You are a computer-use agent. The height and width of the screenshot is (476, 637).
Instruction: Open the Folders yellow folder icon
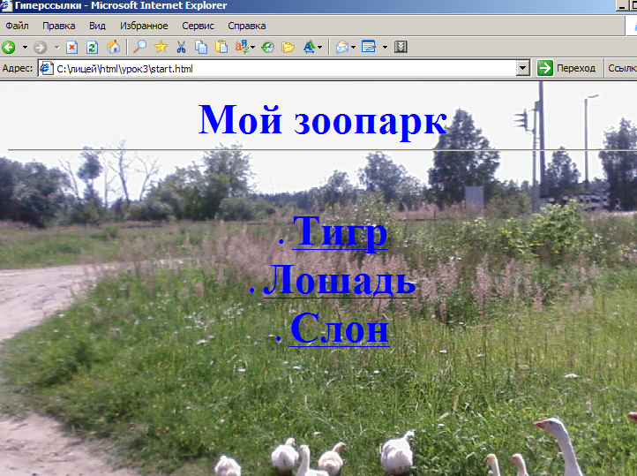pos(288,47)
